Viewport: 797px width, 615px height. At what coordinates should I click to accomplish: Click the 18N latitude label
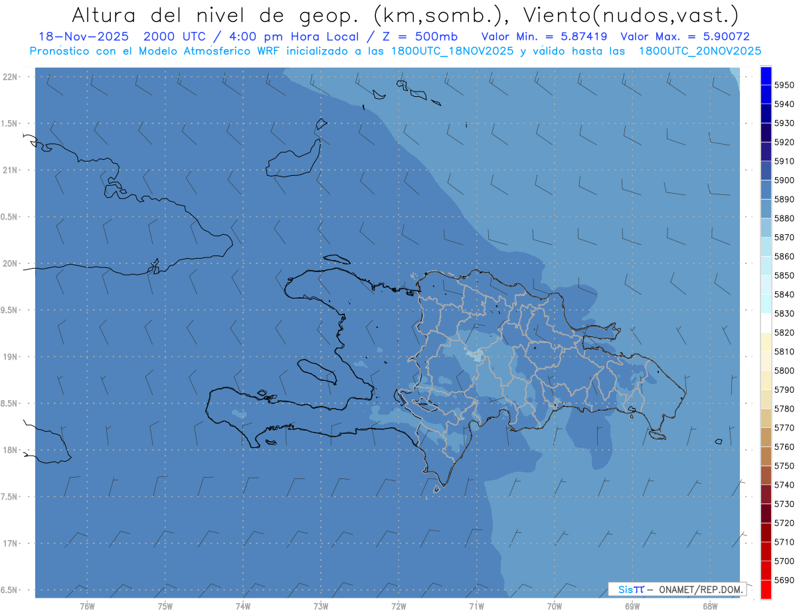click(11, 450)
